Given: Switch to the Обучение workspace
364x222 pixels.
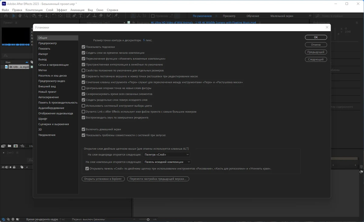Looking at the screenshot, I should pos(253,16).
